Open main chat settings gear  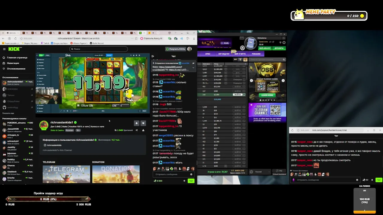[184, 181]
